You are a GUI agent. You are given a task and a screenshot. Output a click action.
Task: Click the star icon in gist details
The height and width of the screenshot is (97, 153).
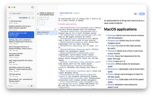[x=38, y=21]
